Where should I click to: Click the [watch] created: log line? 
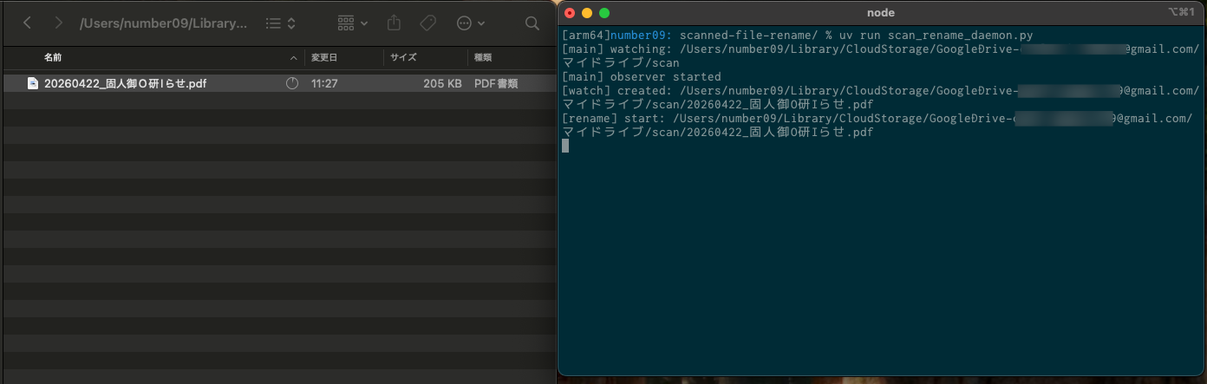pyautogui.click(x=881, y=97)
